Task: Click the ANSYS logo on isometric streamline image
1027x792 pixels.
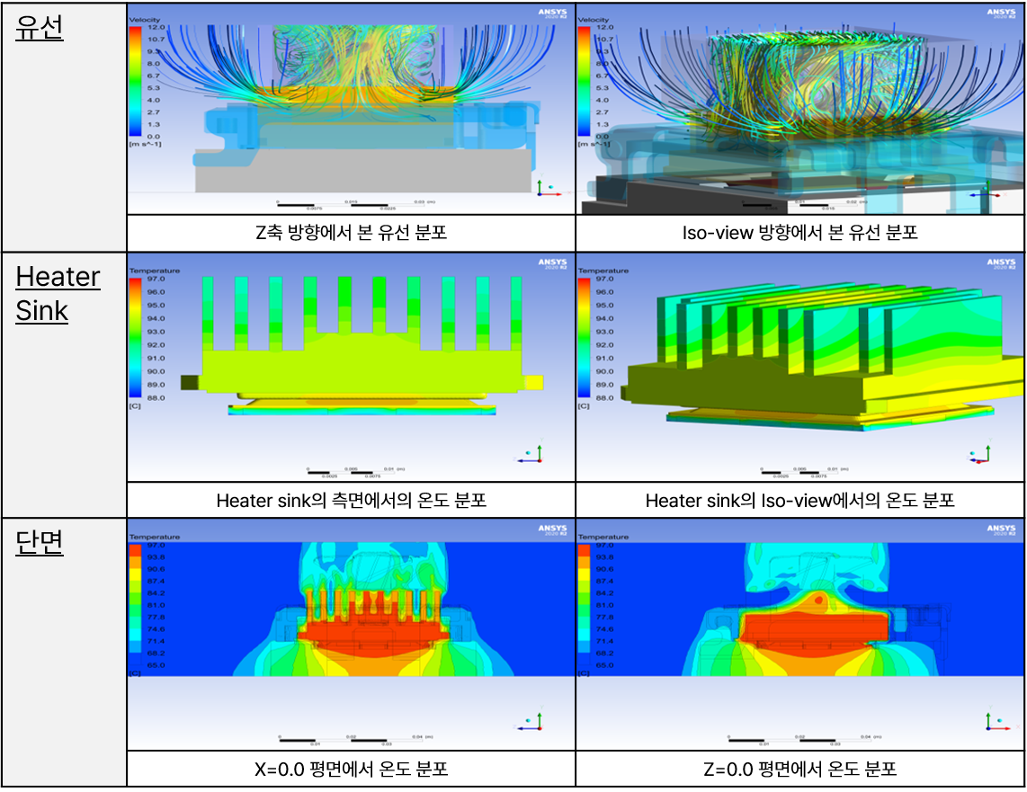Action: click(x=1001, y=13)
